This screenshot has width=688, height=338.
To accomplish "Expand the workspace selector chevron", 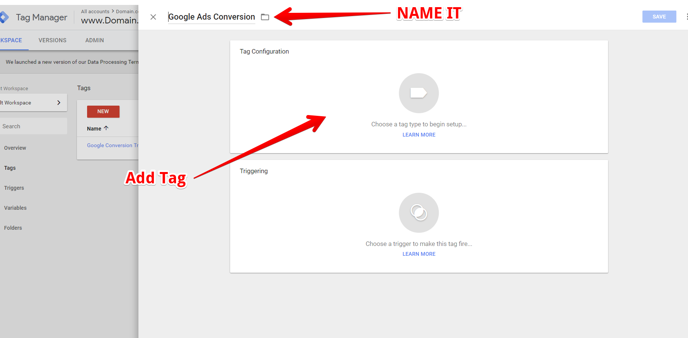I will coord(59,103).
